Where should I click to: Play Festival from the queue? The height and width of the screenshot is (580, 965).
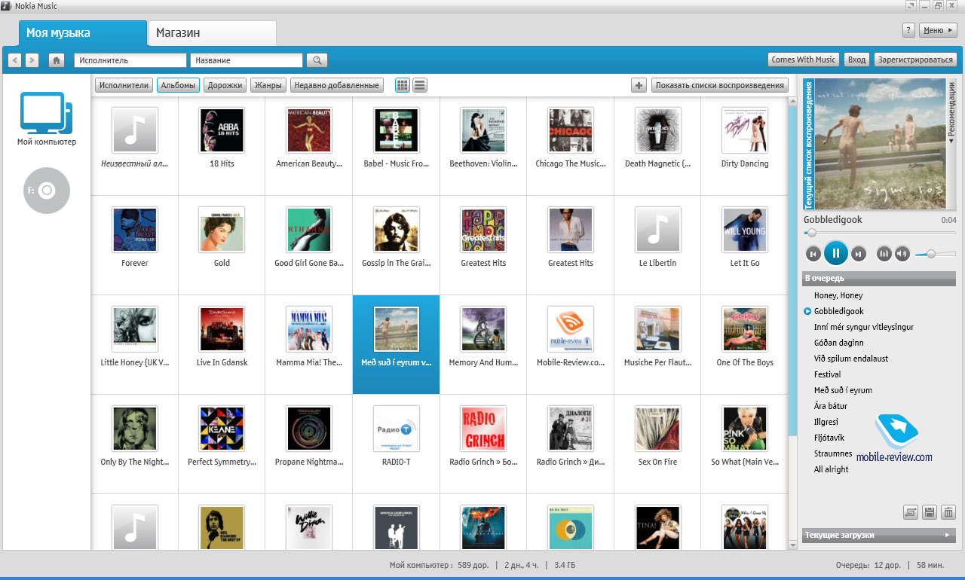click(827, 374)
